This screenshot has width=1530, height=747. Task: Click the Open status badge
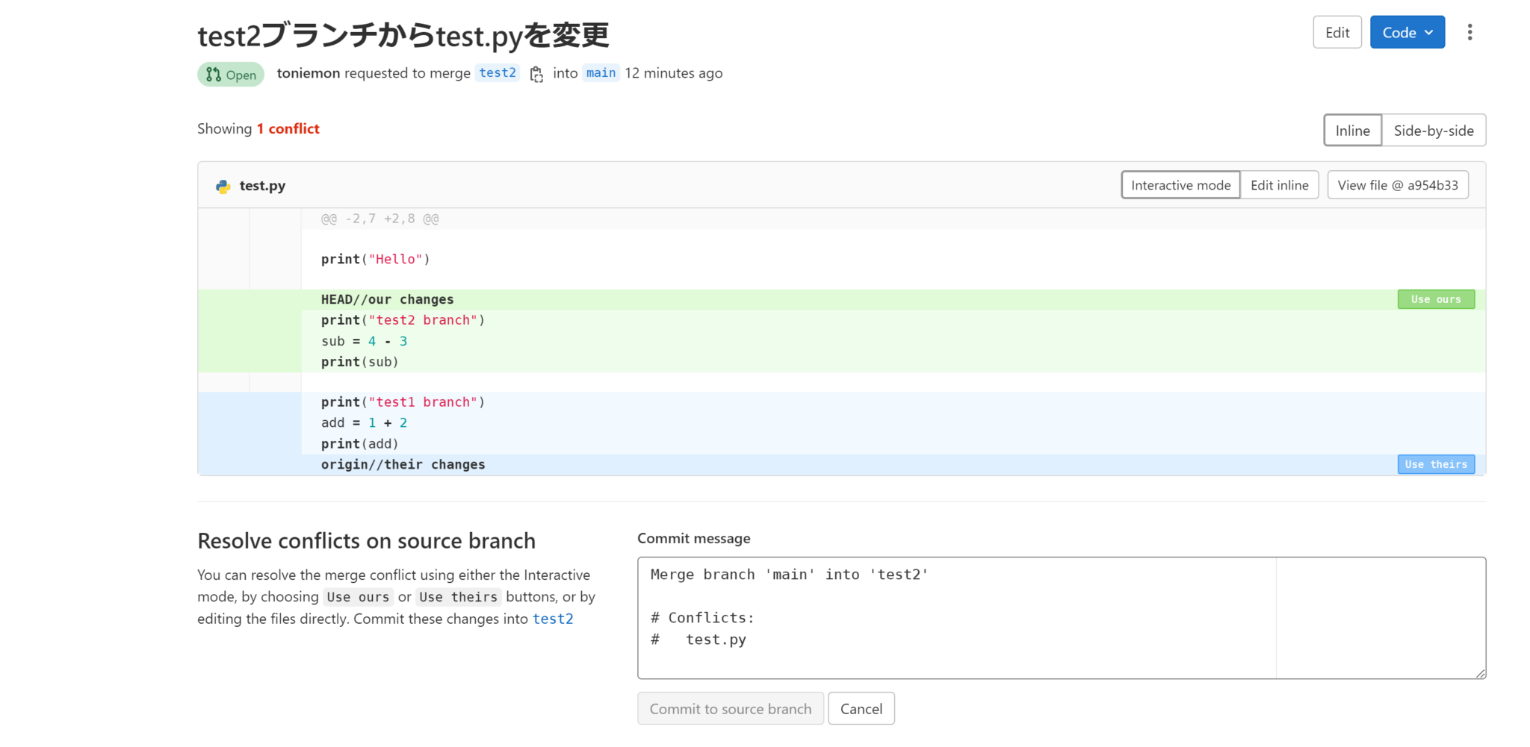click(x=230, y=74)
